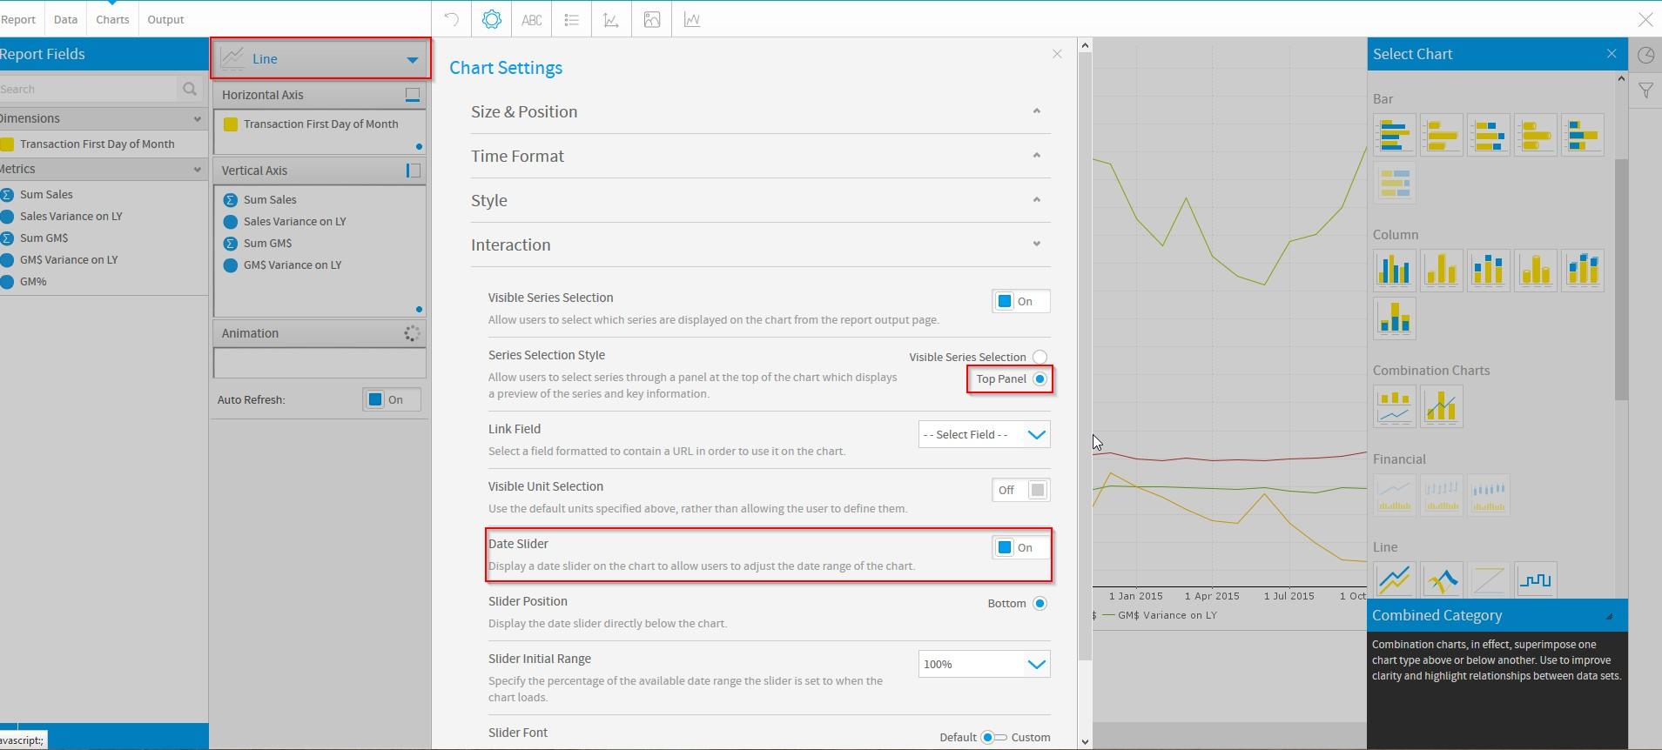Click the Transaction First Day of Month dimension
This screenshot has width=1662, height=750.
pyautogui.click(x=97, y=144)
